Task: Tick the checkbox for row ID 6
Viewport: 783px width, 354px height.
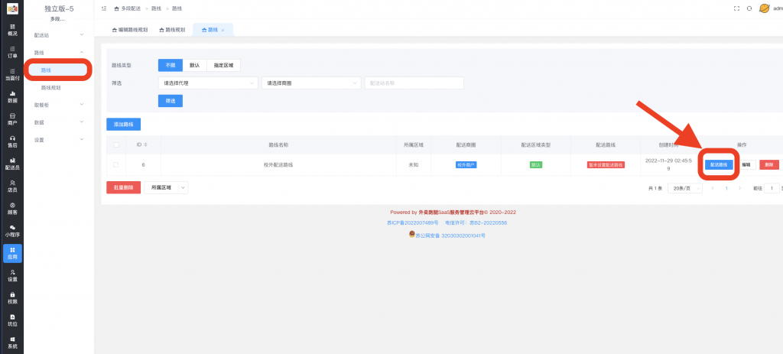Action: 116,165
